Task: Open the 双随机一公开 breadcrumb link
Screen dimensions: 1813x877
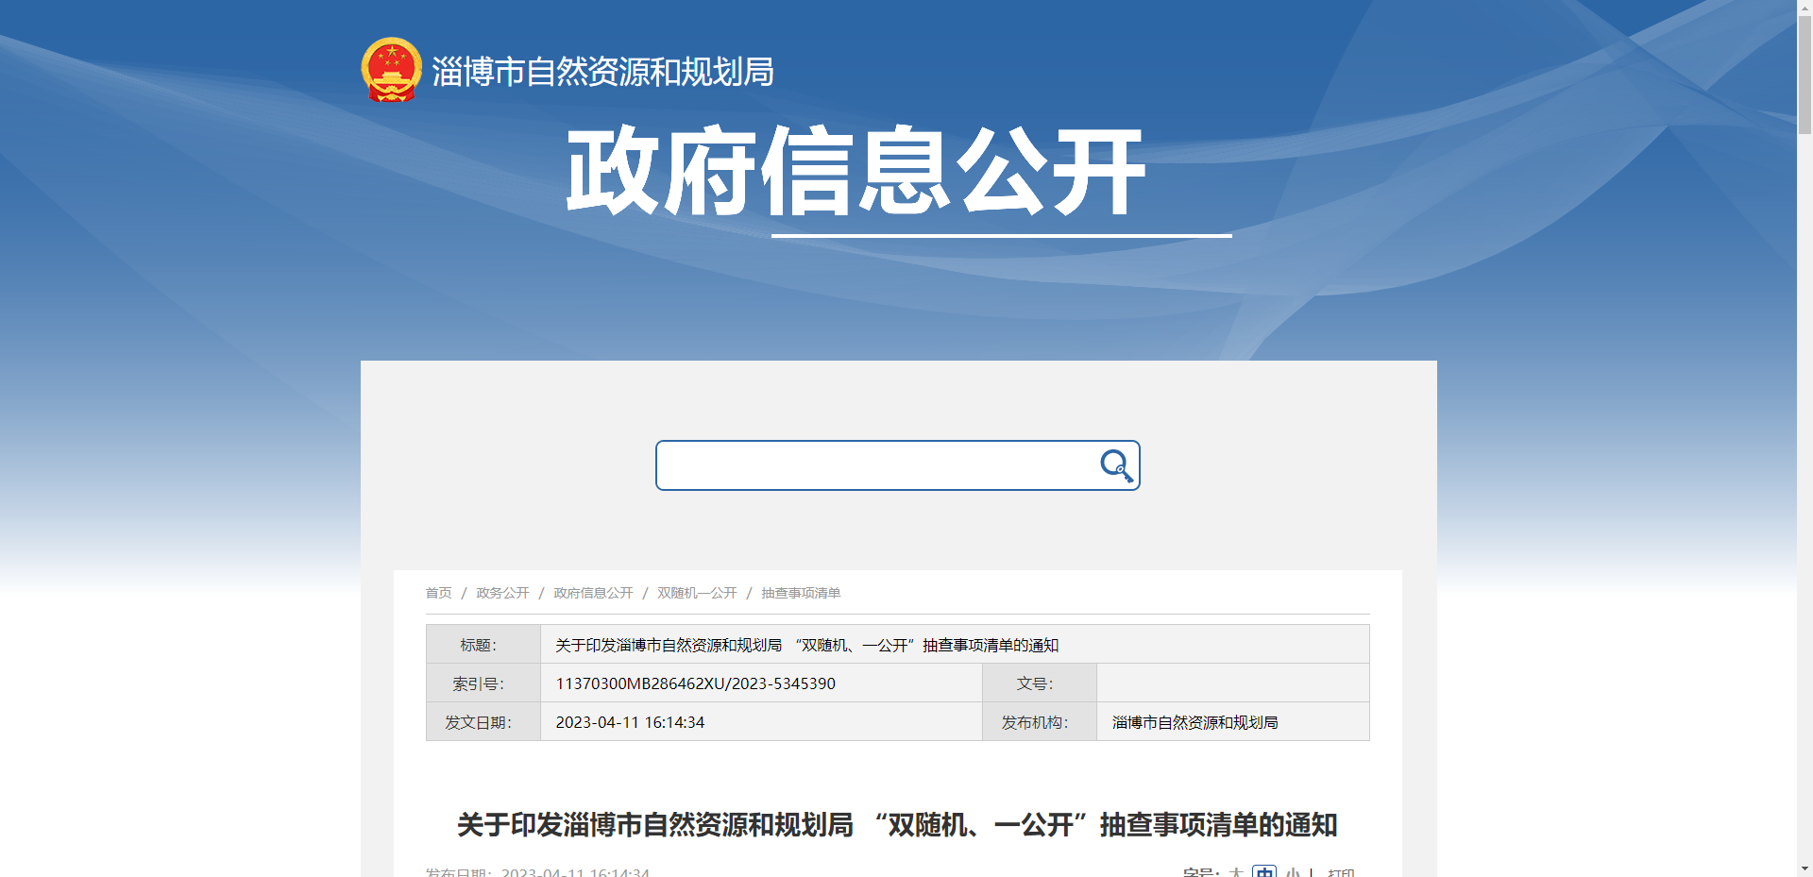Action: coord(696,593)
